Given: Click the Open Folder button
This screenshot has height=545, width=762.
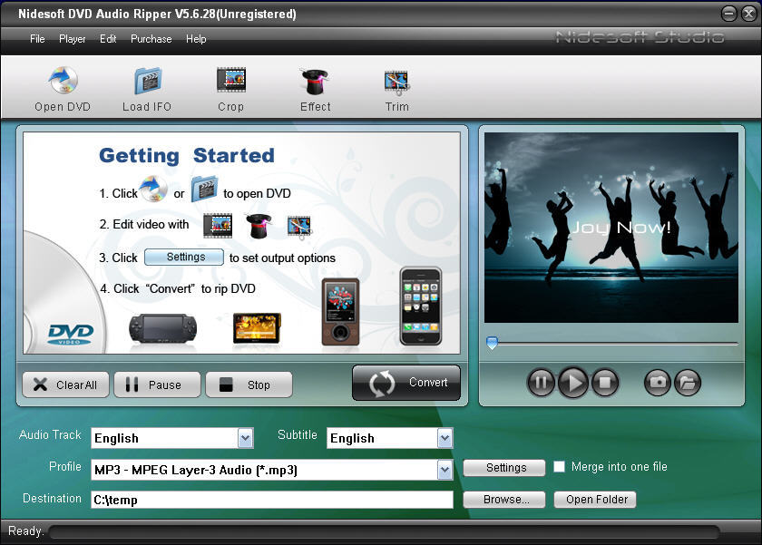Looking at the screenshot, I should [x=595, y=500].
